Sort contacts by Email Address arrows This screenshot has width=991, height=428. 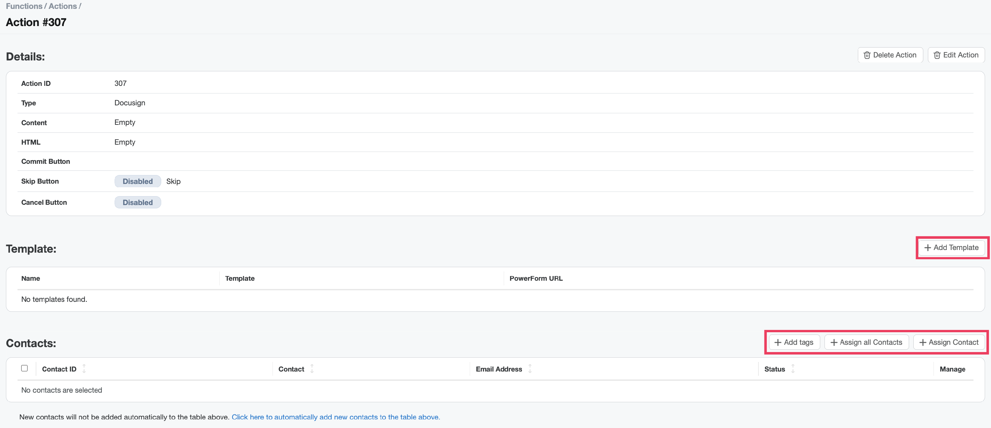530,369
